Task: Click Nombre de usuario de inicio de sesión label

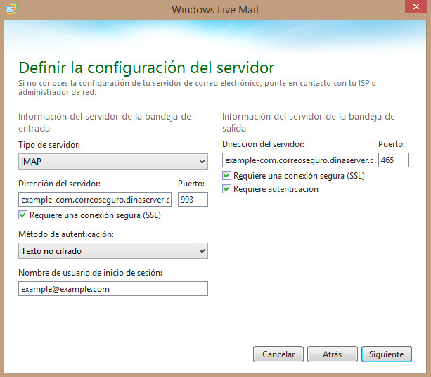Action: point(91,273)
